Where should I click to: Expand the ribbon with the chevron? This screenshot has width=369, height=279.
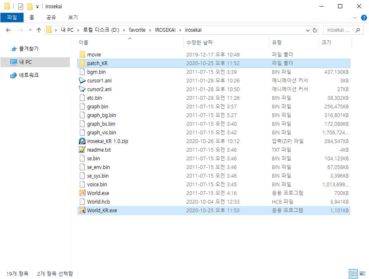[355, 18]
